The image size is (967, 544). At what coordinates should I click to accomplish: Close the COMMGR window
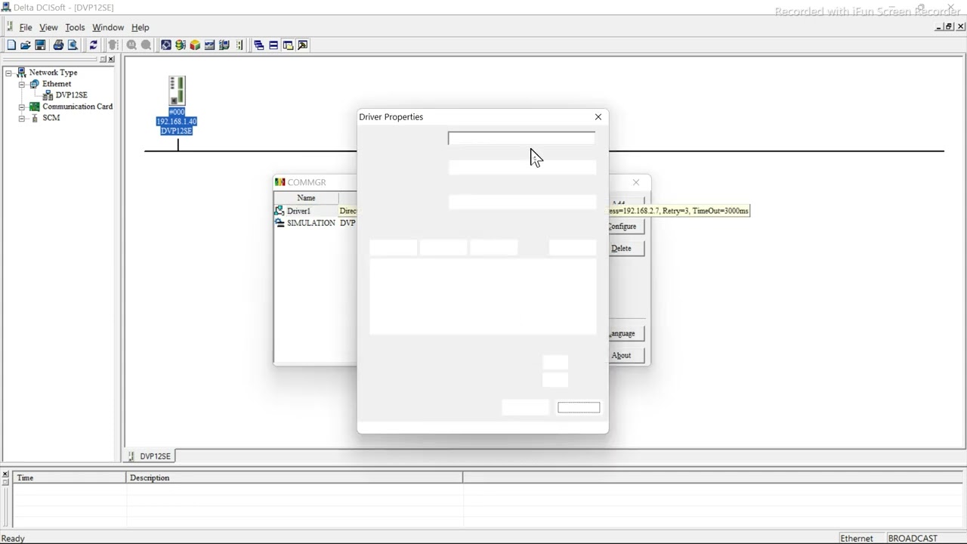636,182
